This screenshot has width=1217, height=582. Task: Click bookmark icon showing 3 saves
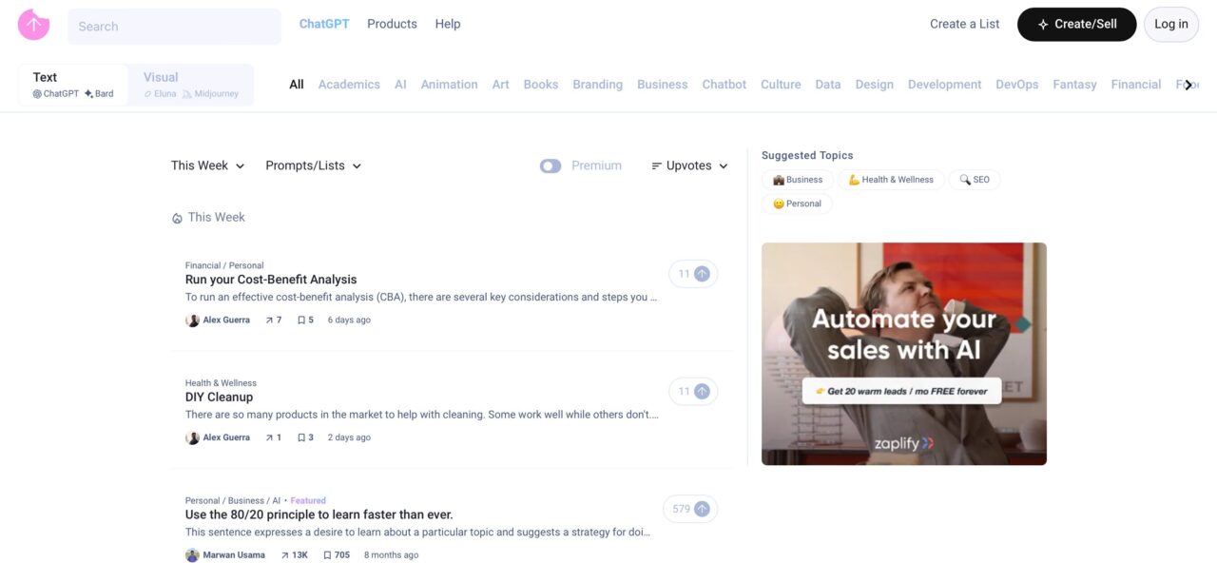[301, 437]
